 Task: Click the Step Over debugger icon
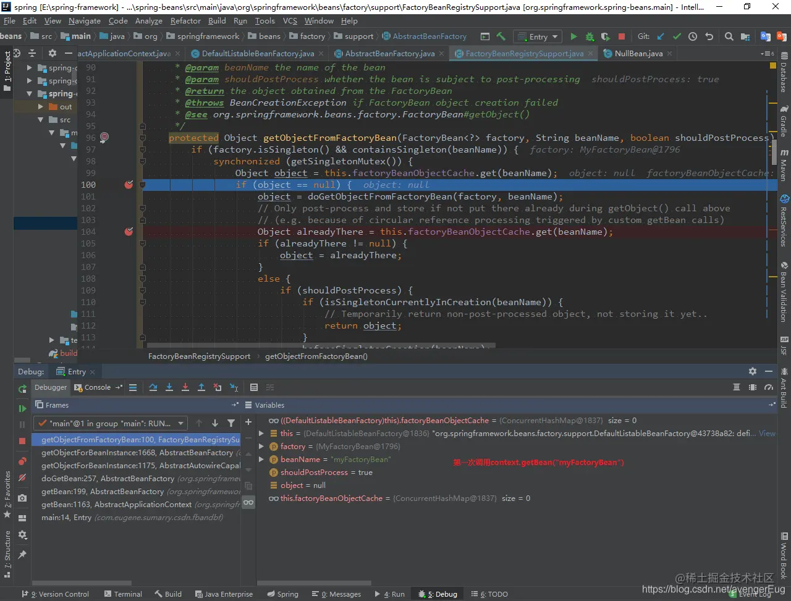tap(153, 387)
